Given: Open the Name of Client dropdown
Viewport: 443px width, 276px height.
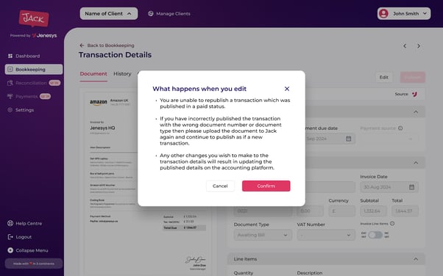Looking at the screenshot, I should 109,13.
